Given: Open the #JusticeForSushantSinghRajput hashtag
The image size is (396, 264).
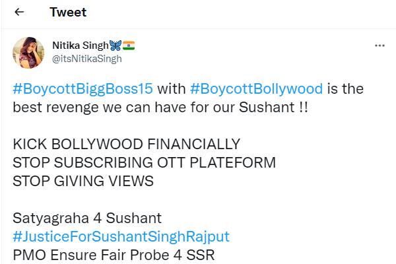Looking at the screenshot, I should [x=121, y=236].
